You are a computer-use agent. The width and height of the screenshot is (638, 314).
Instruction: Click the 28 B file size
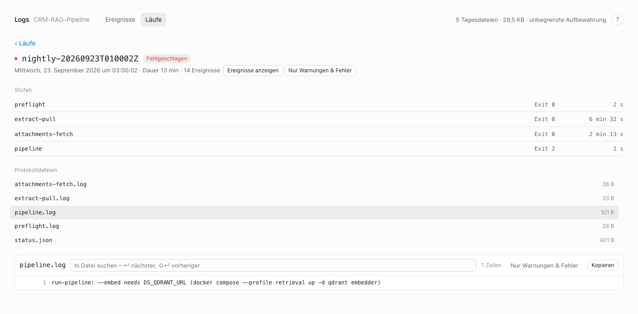(608, 226)
